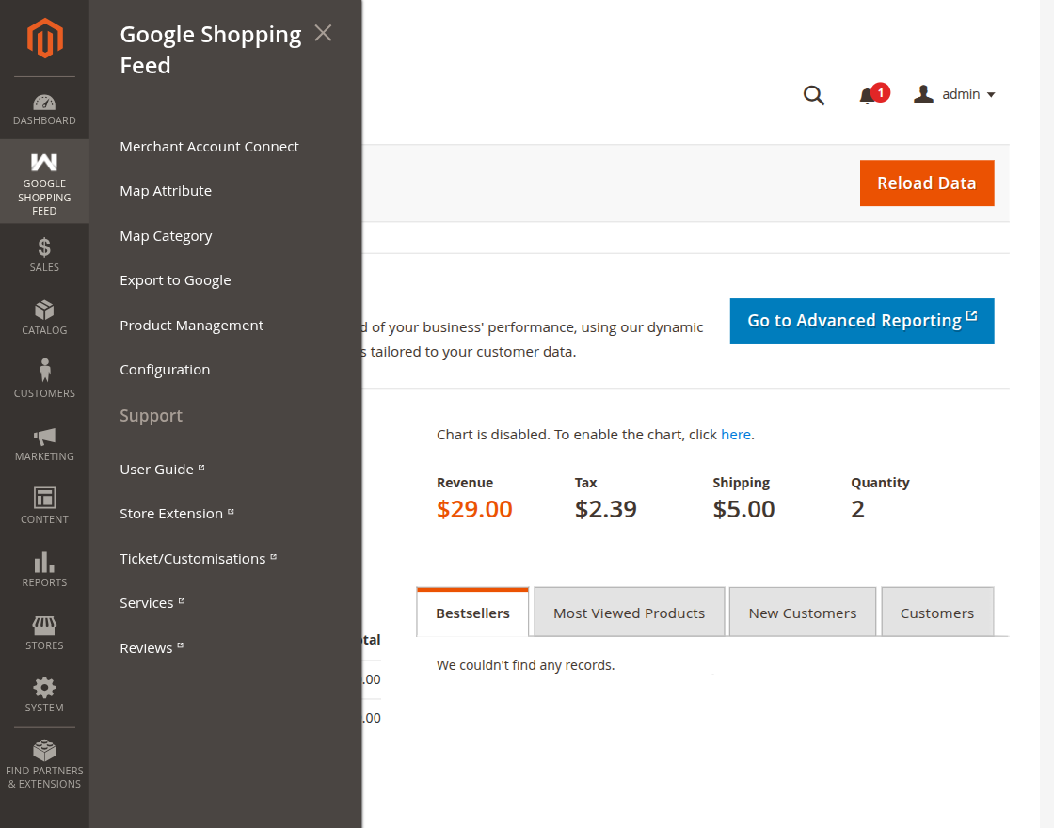The width and height of the screenshot is (1054, 828).
Task: Open the Catalog box icon
Action: [x=44, y=310]
